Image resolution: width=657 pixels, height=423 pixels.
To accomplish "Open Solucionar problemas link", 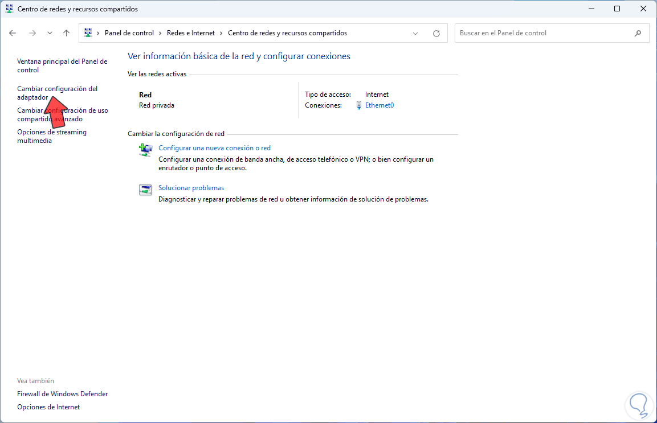I will tap(191, 188).
